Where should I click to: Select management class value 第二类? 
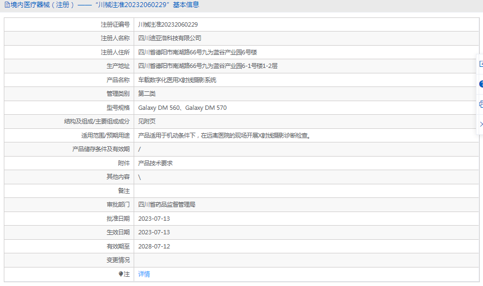(x=147, y=94)
